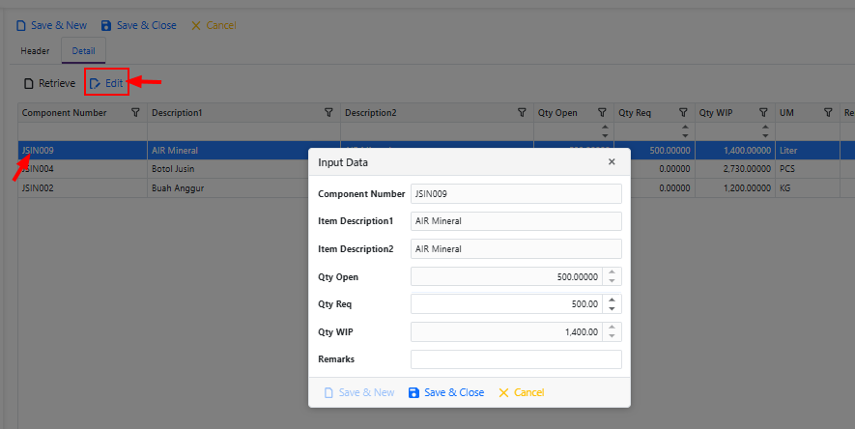The width and height of the screenshot is (855, 429).
Task: Sort by Description1 column header
Action: coord(177,113)
